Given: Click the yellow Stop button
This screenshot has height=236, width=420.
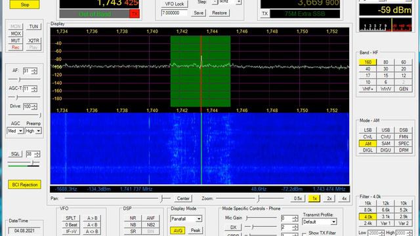Looking at the screenshot, I should click(x=24, y=5).
